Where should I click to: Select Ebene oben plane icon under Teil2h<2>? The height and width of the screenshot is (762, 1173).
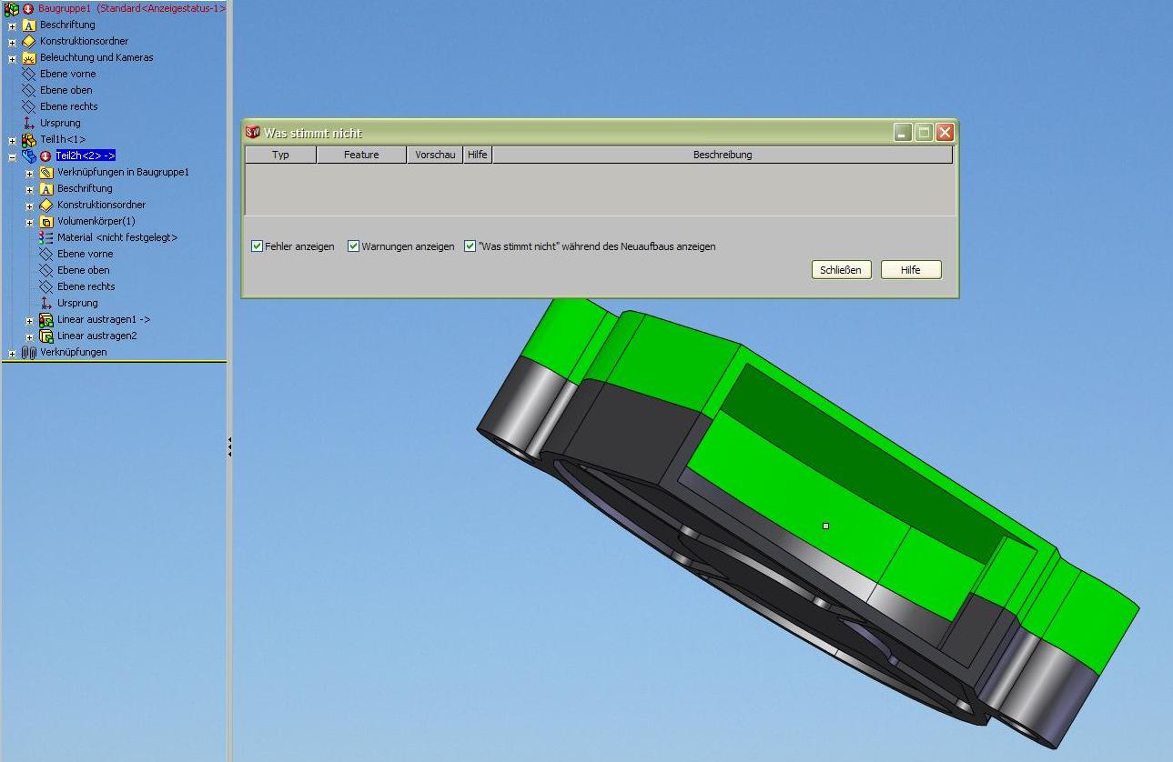[x=46, y=270]
